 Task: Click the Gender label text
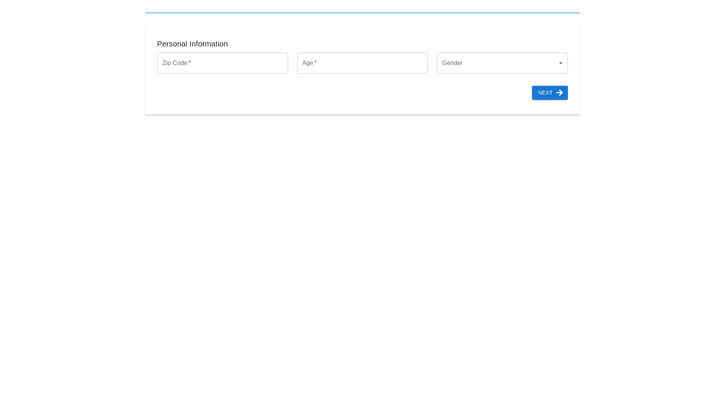click(452, 63)
